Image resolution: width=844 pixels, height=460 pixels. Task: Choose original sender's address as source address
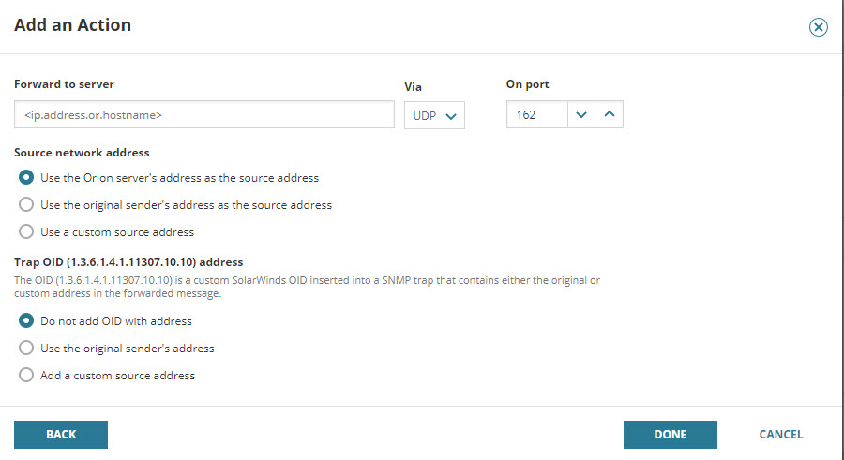click(27, 205)
